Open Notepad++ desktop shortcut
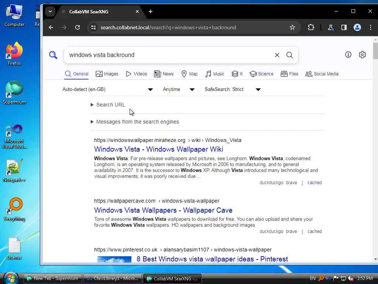The height and width of the screenshot is (284, 378). pyautogui.click(x=14, y=170)
